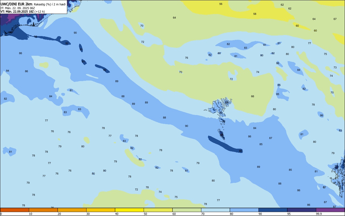Click the bright yellow 40–50 legend segment

pyautogui.click(x=129, y=210)
